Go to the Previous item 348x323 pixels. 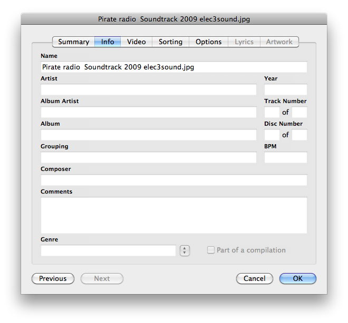53,278
